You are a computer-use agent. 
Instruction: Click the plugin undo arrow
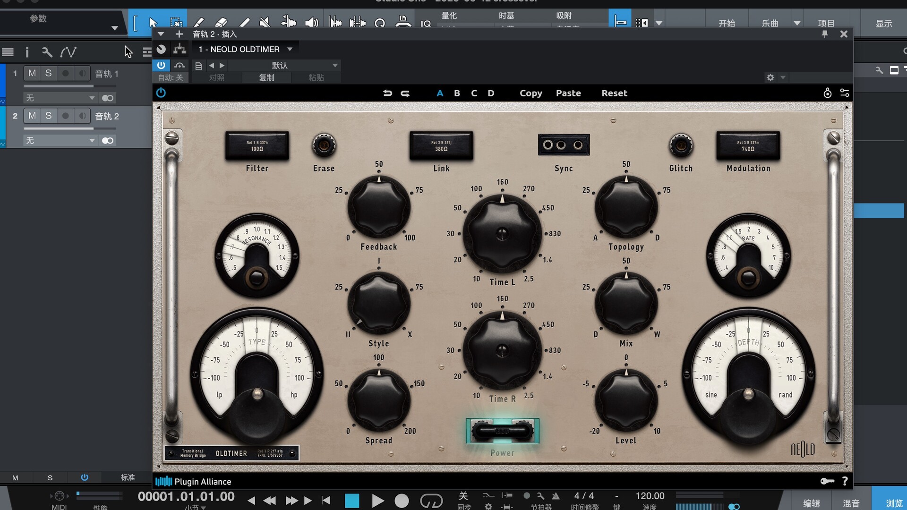click(x=387, y=93)
